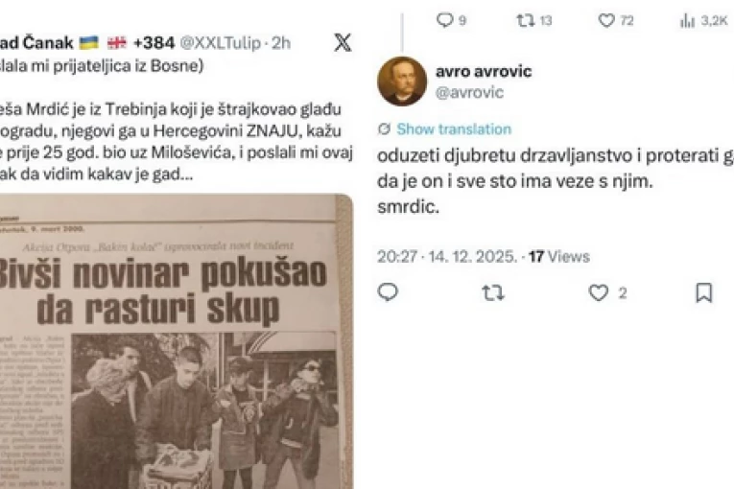
Task: Click the avro avrovic display name
Action: (484, 71)
